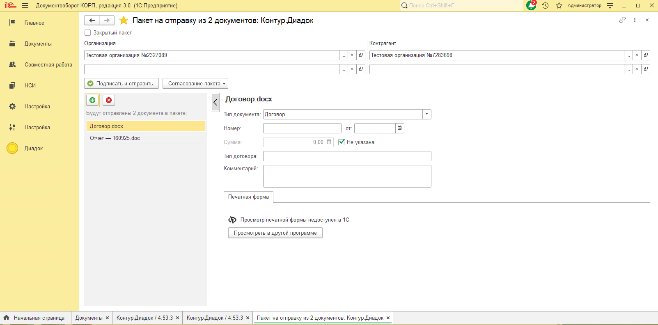Open calendar picker next to date field
The height and width of the screenshot is (325, 658).
click(x=399, y=128)
